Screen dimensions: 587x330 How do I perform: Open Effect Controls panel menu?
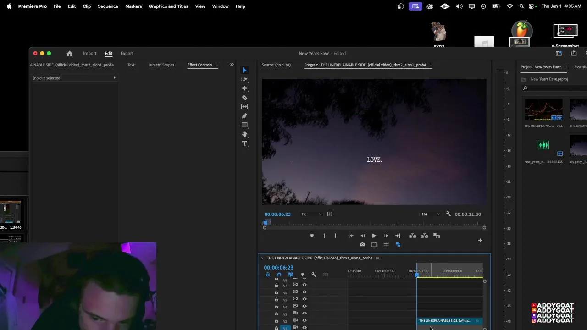coord(217,65)
